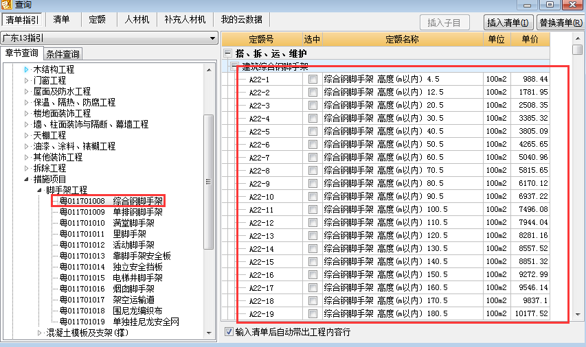Screen dimensions: 586x347
Task: Click 综合钢脚手架 高度(m以内) 150.5 cell
Action: click(403, 274)
